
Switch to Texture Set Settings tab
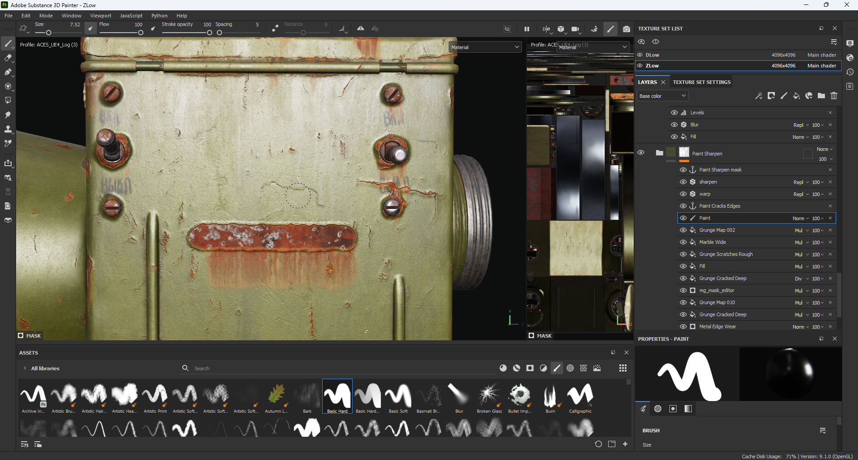(x=702, y=82)
